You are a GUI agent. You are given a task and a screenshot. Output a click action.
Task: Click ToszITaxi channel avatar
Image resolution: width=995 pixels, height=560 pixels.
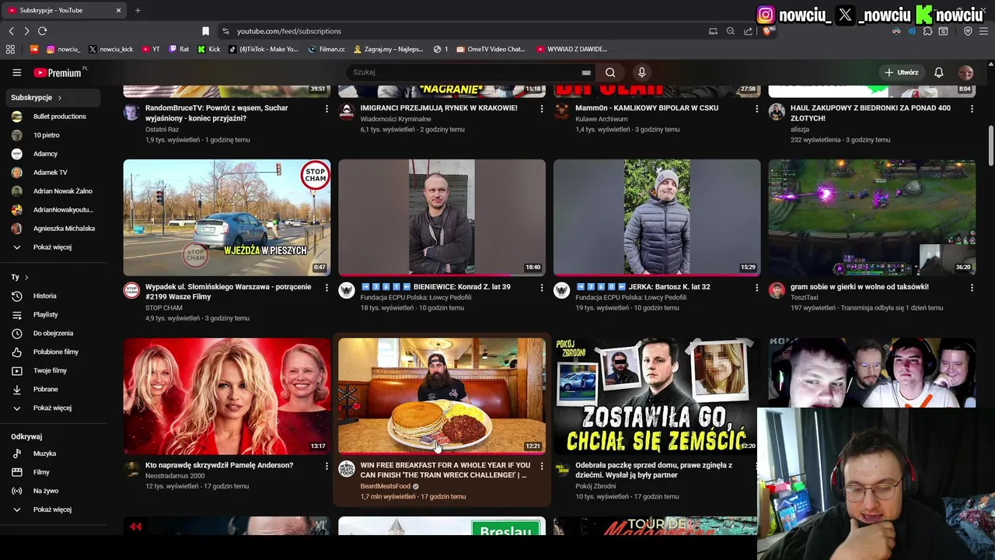tap(777, 291)
